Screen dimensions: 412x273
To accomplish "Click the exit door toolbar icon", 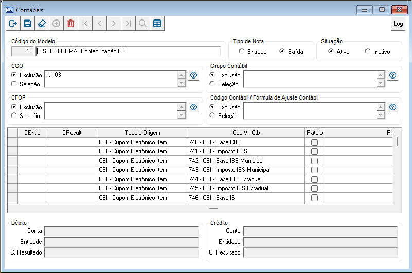I will click(13, 24).
